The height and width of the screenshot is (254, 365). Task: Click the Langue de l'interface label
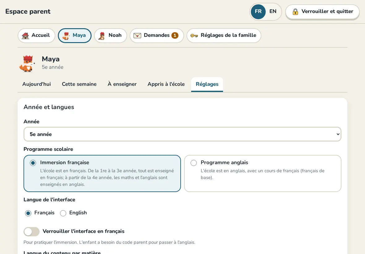point(49,200)
